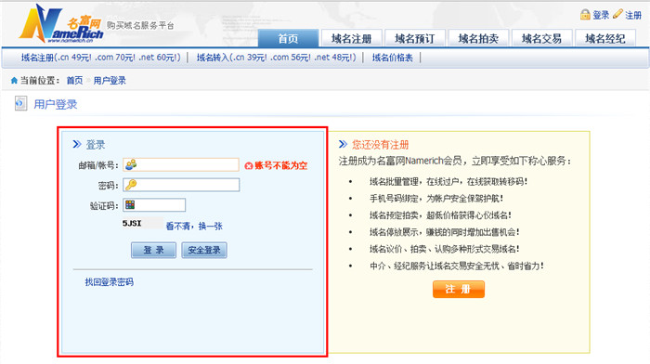650x364 pixels.
Task: Click the pencil icon beside 注册
Action: 617,14
